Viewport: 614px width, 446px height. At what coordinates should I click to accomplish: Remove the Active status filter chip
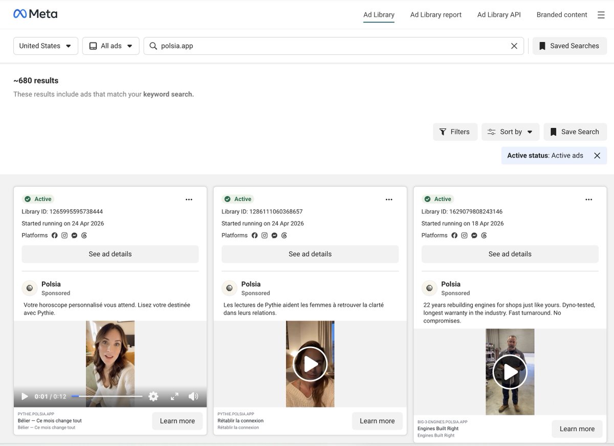point(597,155)
